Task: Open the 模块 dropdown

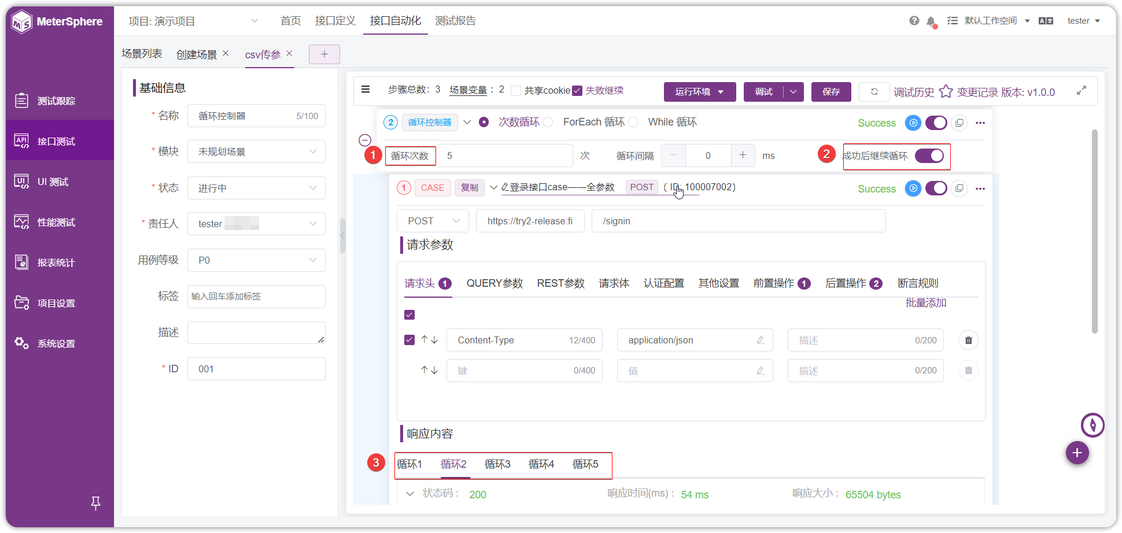Action: pyautogui.click(x=256, y=151)
